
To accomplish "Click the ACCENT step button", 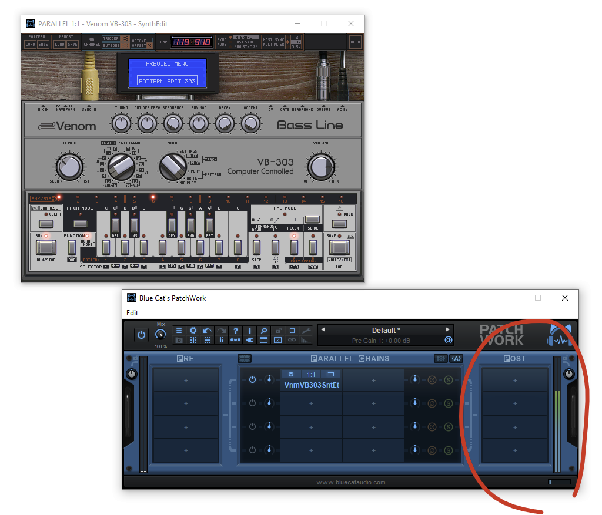I will (294, 247).
